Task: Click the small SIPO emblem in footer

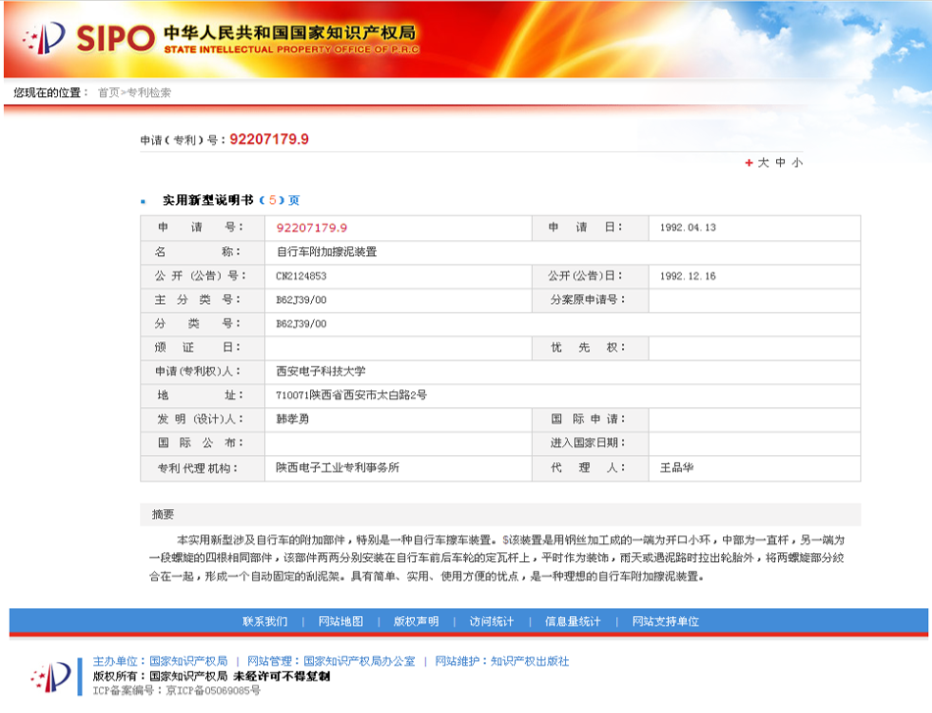Action: point(52,675)
